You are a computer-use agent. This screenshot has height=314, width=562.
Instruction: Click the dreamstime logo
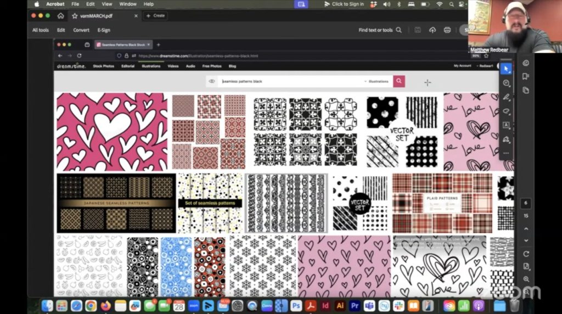click(71, 66)
